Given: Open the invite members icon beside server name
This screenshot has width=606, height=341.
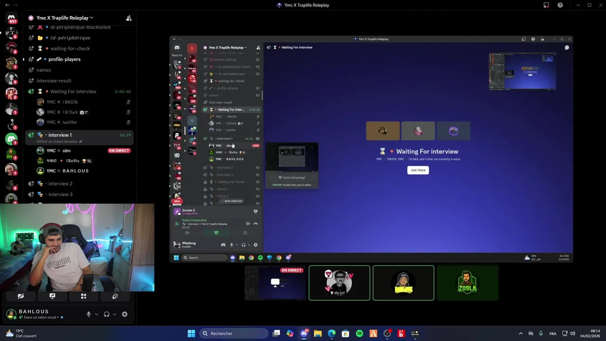Looking at the screenshot, I should (x=129, y=18).
